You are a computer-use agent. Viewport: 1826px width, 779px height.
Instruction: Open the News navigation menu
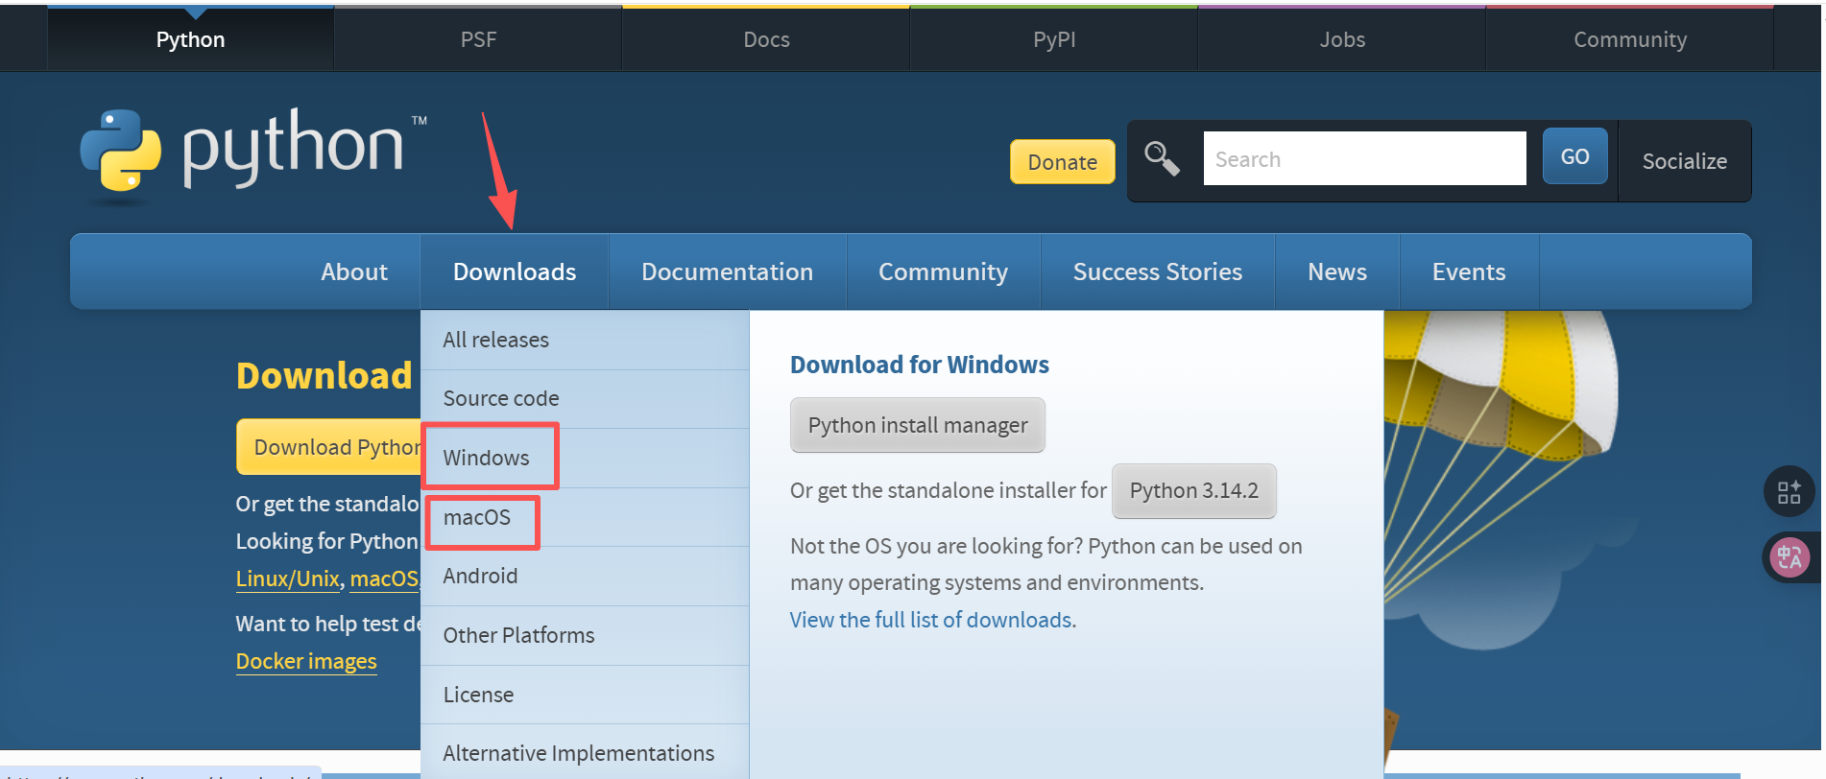point(1337,271)
